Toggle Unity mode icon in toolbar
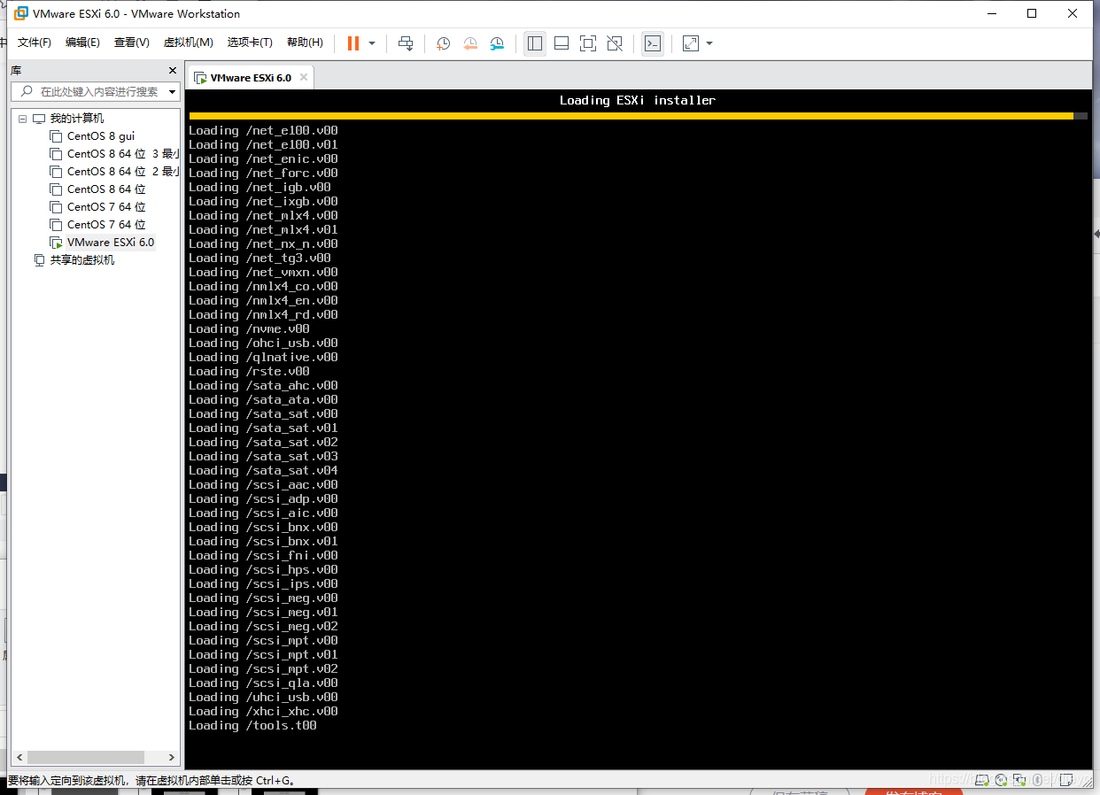This screenshot has width=1100, height=795. [615, 43]
